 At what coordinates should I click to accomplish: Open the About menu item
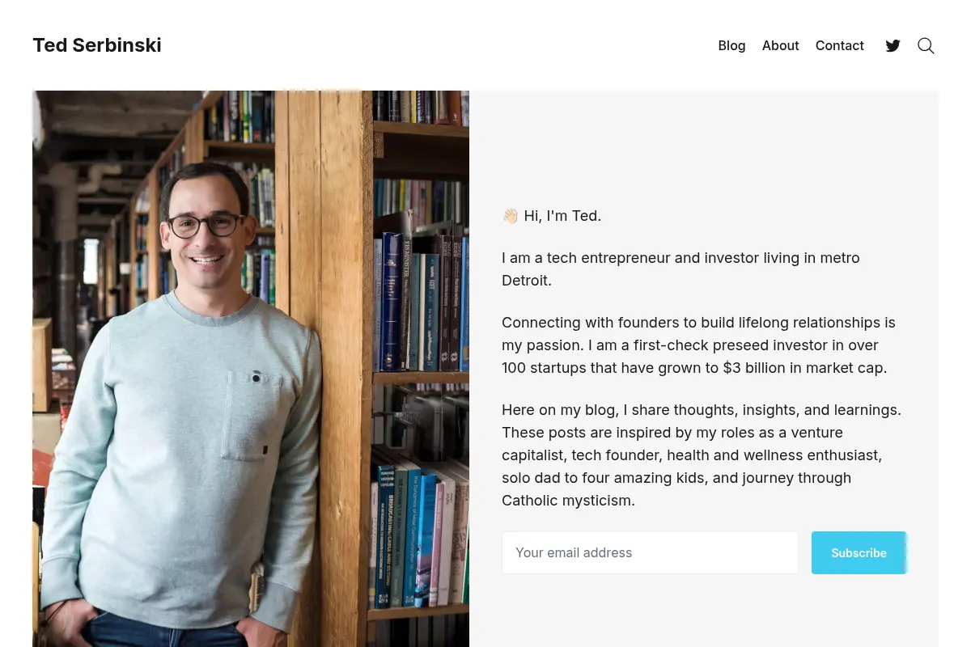point(780,45)
